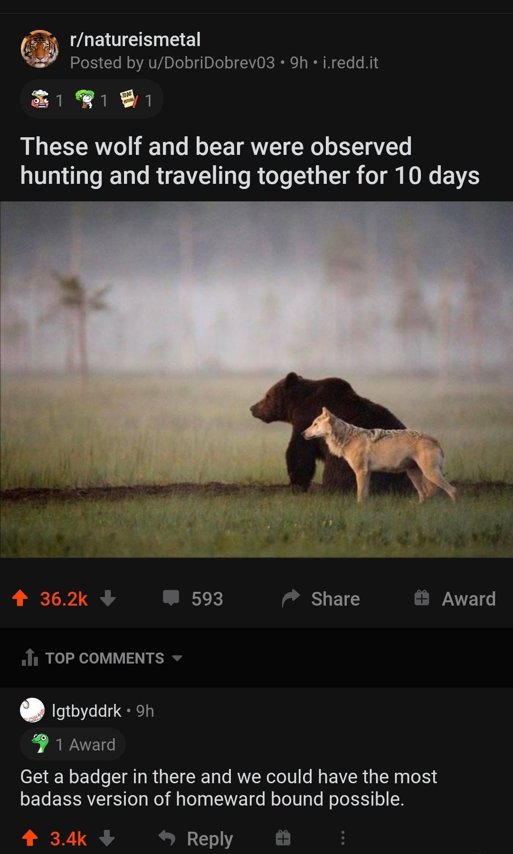This screenshot has width=513, height=854.
Task: Click the tiger subreddit avatar
Action: 40,49
